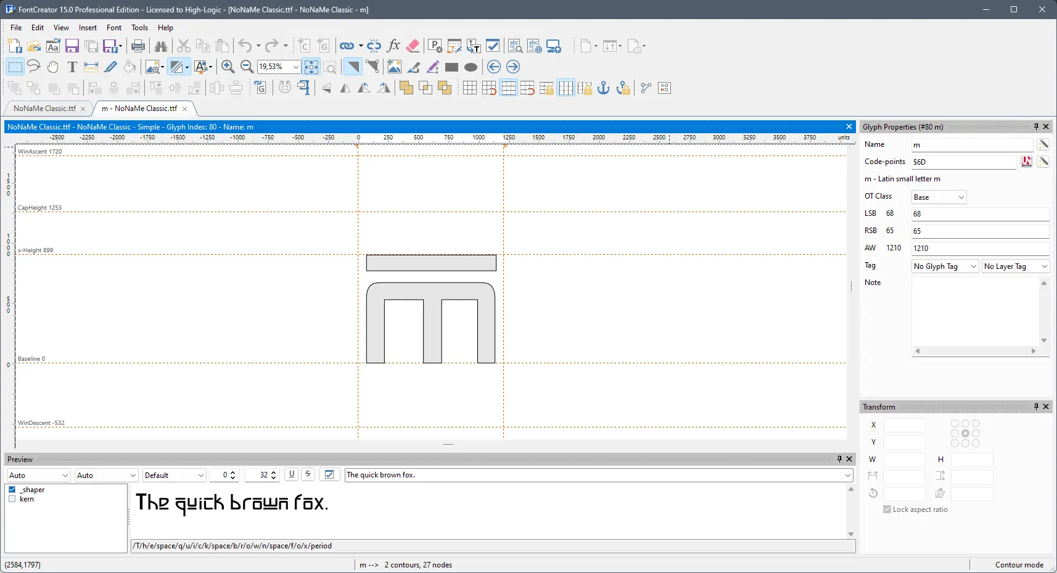Expand the preview text dropdown
This screenshot has width=1057, height=573.
pyautogui.click(x=848, y=475)
